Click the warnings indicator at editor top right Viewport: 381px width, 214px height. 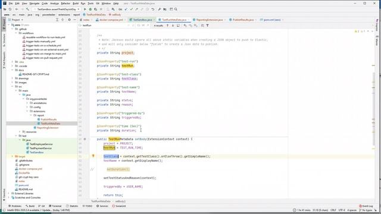(x=360, y=32)
